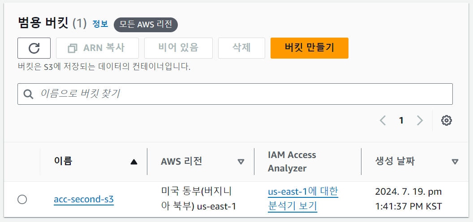Click the magnifier search icon
The image size is (473, 222).
coord(28,94)
